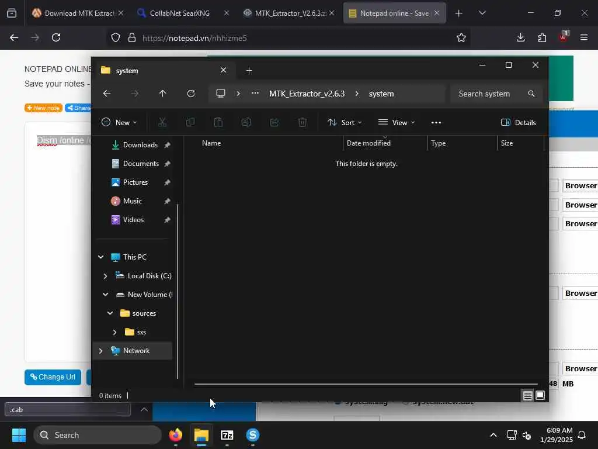Click the New note button on Notepad

click(43, 108)
